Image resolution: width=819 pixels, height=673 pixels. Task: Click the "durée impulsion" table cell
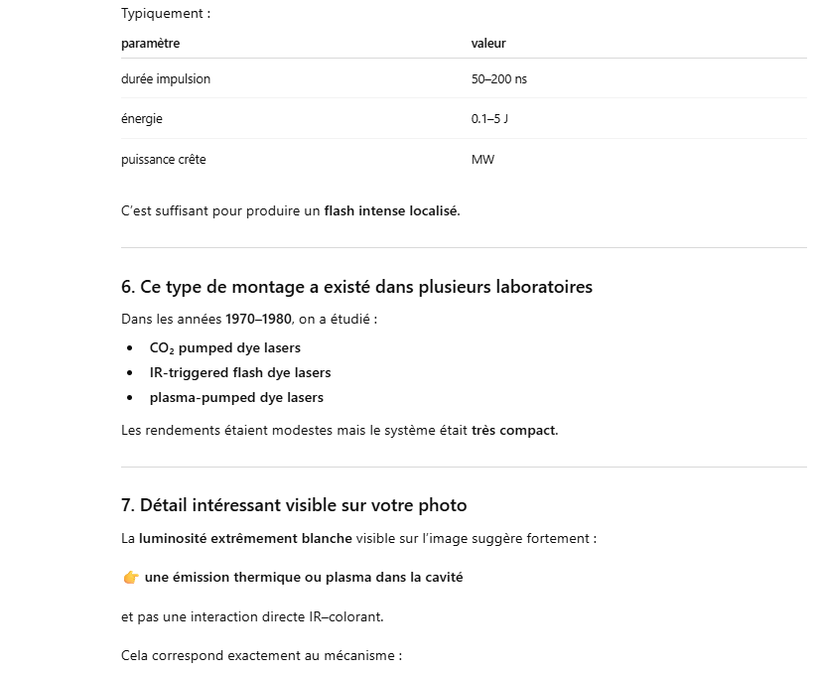[166, 79]
